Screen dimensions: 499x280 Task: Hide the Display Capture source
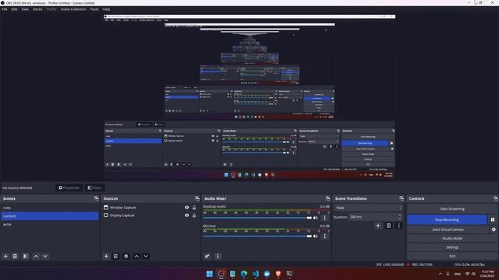point(187,215)
